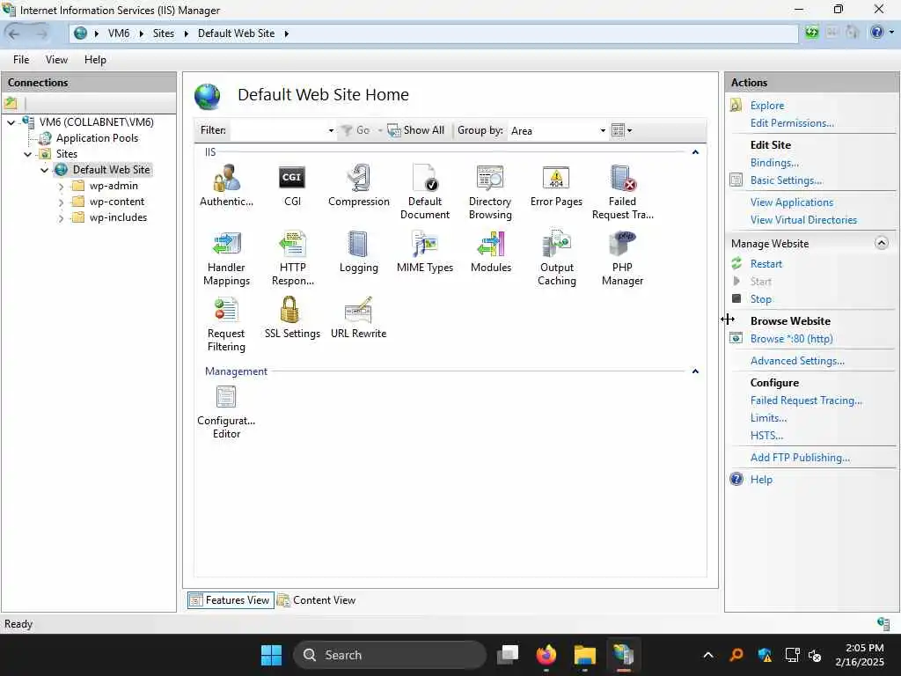Open HTTP Response Headers feature
Viewport: 901px width, 676px height.
pyautogui.click(x=292, y=258)
